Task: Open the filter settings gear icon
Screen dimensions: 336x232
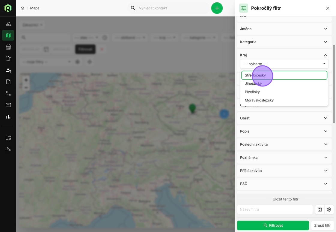Action: coord(329,209)
